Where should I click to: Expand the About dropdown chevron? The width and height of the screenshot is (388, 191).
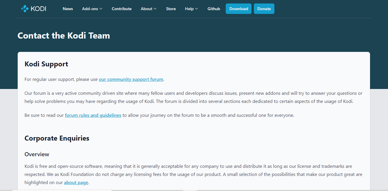click(155, 9)
